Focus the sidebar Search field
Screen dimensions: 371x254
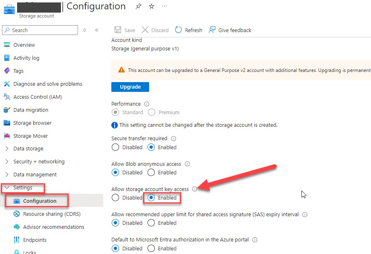click(40, 30)
